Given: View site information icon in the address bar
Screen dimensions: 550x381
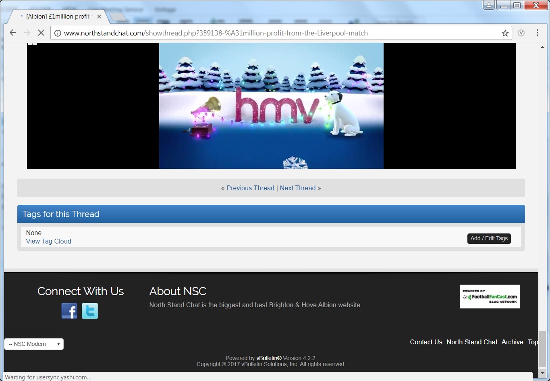Looking at the screenshot, I should (58, 33).
